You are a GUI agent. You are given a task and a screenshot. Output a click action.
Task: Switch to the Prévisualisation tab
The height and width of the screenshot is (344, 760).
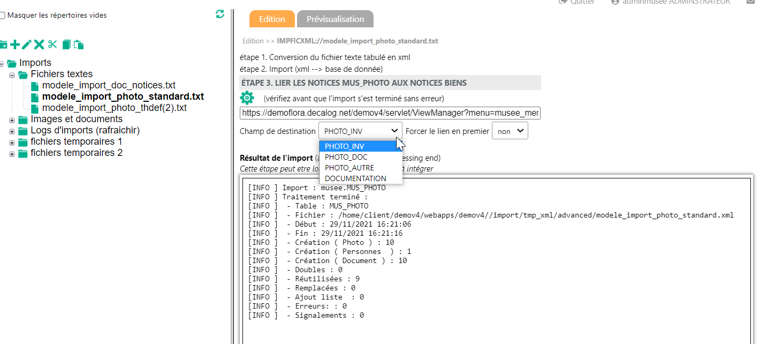point(335,19)
